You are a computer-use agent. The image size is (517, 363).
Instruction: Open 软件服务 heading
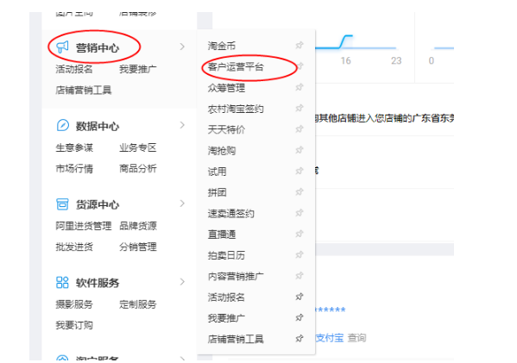pyautogui.click(x=98, y=283)
